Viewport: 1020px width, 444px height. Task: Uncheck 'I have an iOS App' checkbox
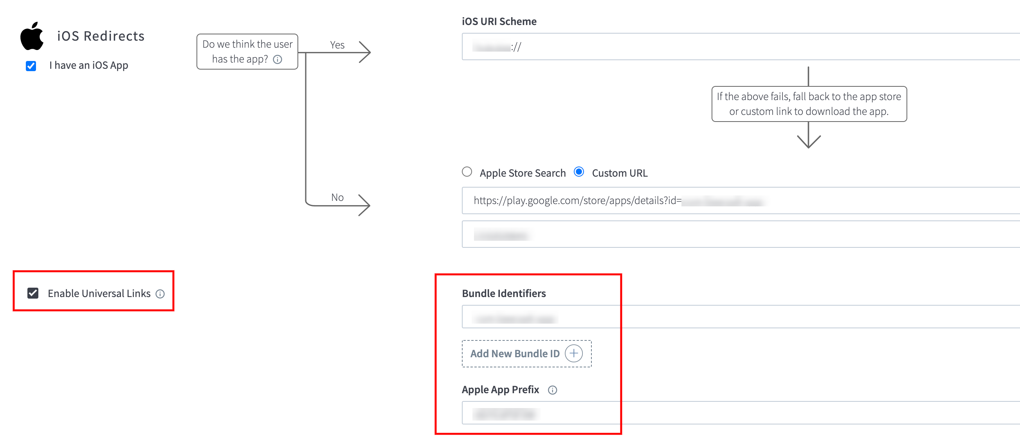(31, 66)
